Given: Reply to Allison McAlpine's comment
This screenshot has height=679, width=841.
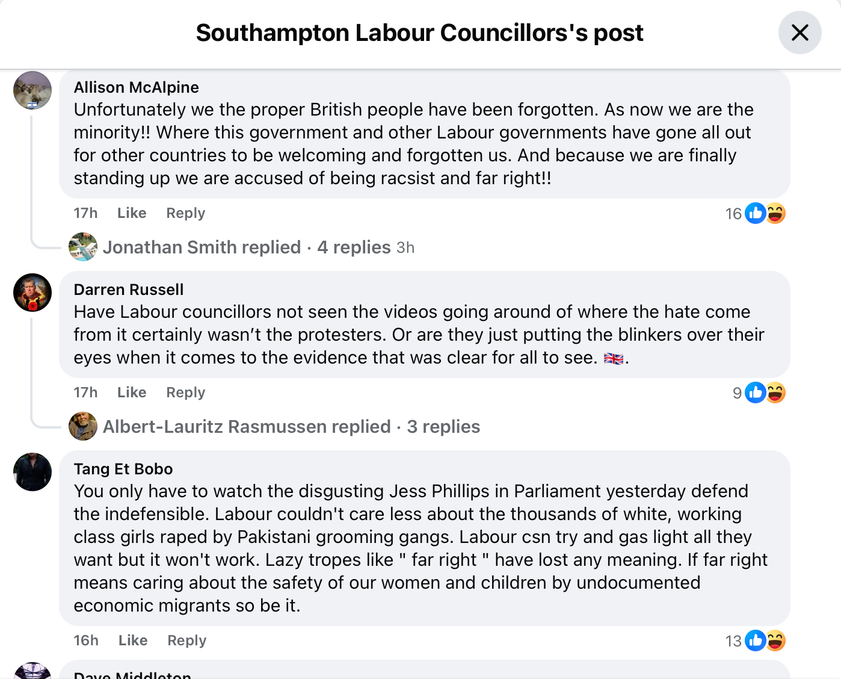Looking at the screenshot, I should point(185,213).
